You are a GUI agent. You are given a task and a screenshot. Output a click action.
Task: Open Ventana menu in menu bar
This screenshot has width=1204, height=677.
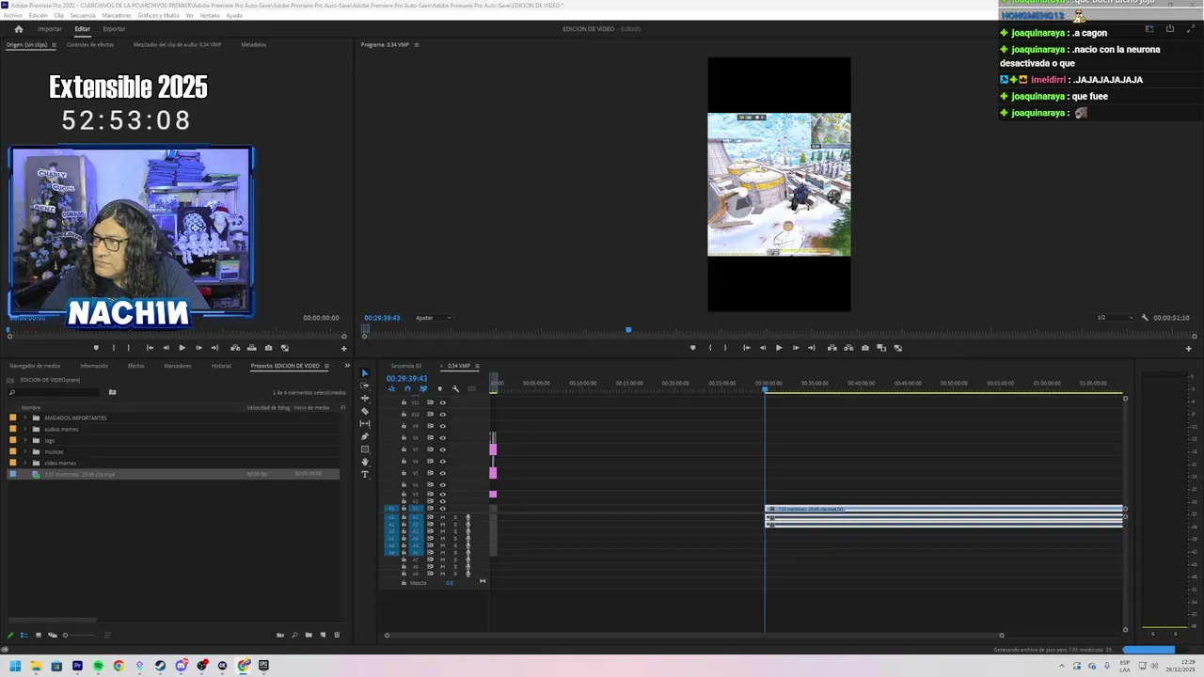(208, 15)
